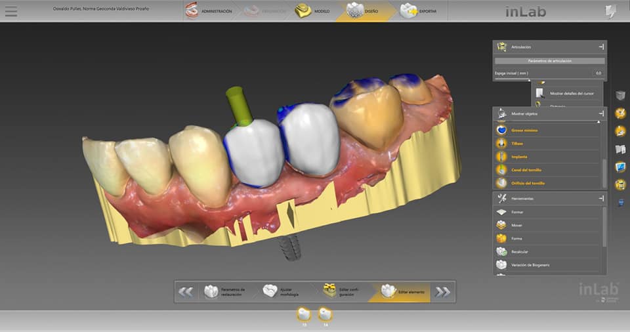Screen dimensions: 630x332
Task: Advance with the double right arrow
Action: pos(443,292)
